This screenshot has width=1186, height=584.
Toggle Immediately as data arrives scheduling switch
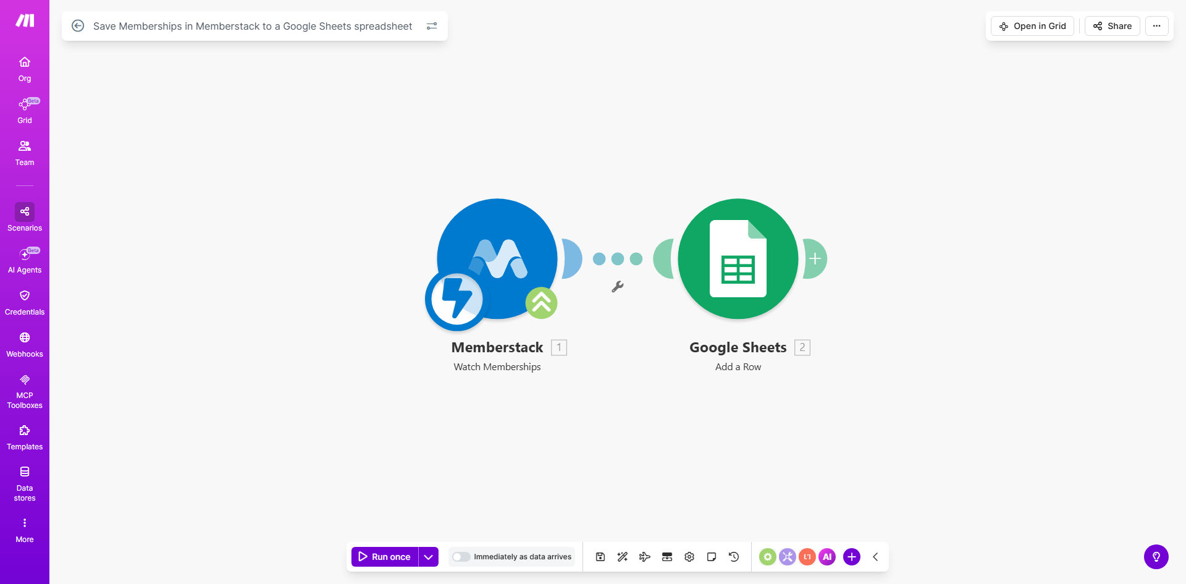click(x=461, y=557)
